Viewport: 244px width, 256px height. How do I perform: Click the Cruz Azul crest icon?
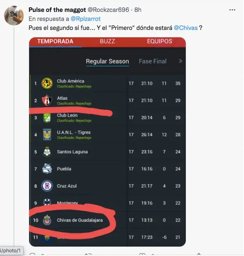[47, 186]
